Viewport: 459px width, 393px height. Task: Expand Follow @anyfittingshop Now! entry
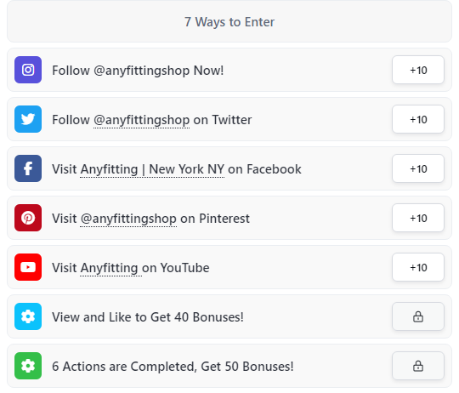[x=229, y=70]
